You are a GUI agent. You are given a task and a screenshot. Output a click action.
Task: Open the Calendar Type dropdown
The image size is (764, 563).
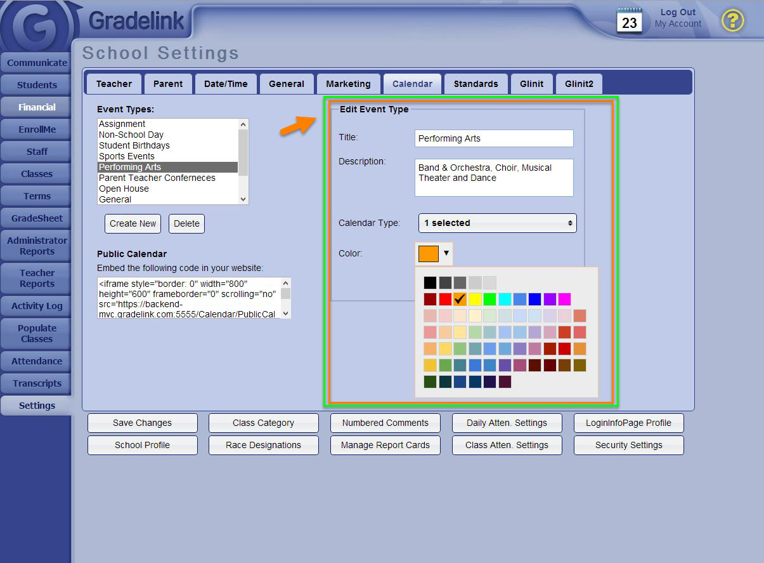[497, 223]
